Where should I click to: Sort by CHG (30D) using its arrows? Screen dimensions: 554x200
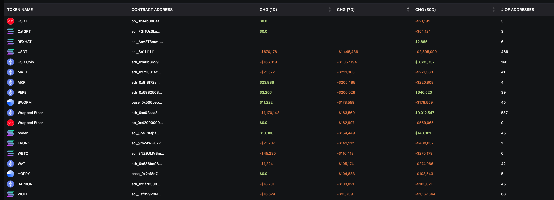[494, 10]
